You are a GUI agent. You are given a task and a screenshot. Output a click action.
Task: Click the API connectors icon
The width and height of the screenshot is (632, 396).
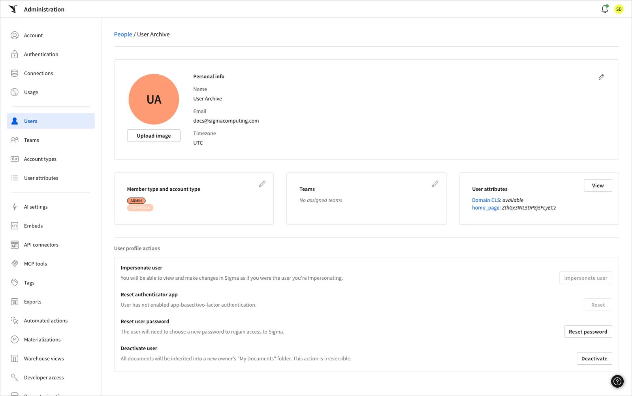click(x=15, y=245)
